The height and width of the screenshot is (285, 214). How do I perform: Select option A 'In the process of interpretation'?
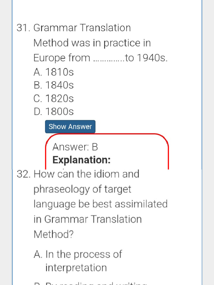(78, 261)
